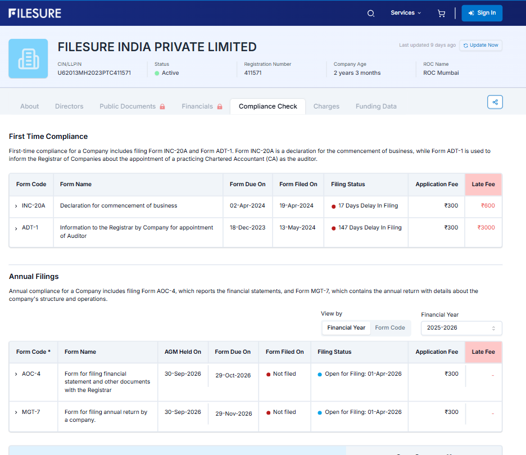Click the search magnifier icon

(371, 13)
